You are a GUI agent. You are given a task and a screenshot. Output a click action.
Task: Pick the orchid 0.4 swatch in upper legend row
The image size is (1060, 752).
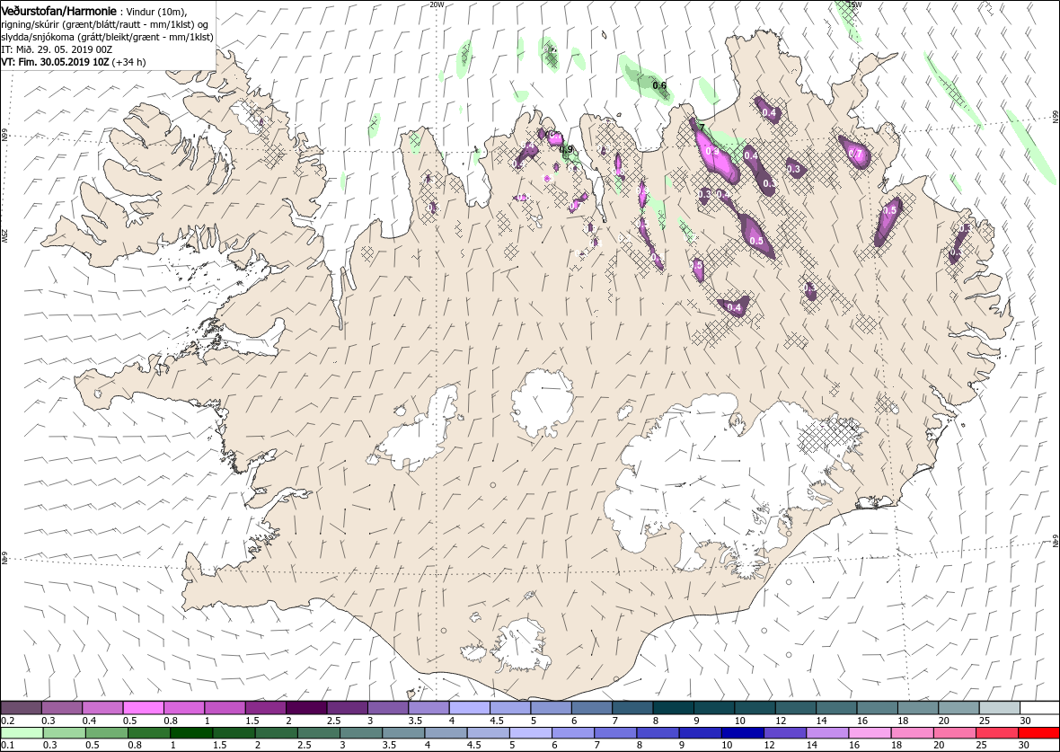102,707
